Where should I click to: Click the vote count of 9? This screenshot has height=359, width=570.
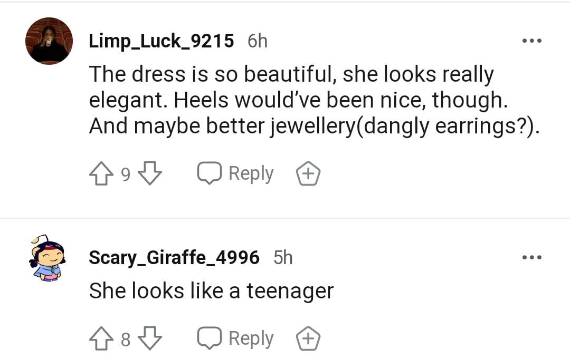click(x=125, y=174)
